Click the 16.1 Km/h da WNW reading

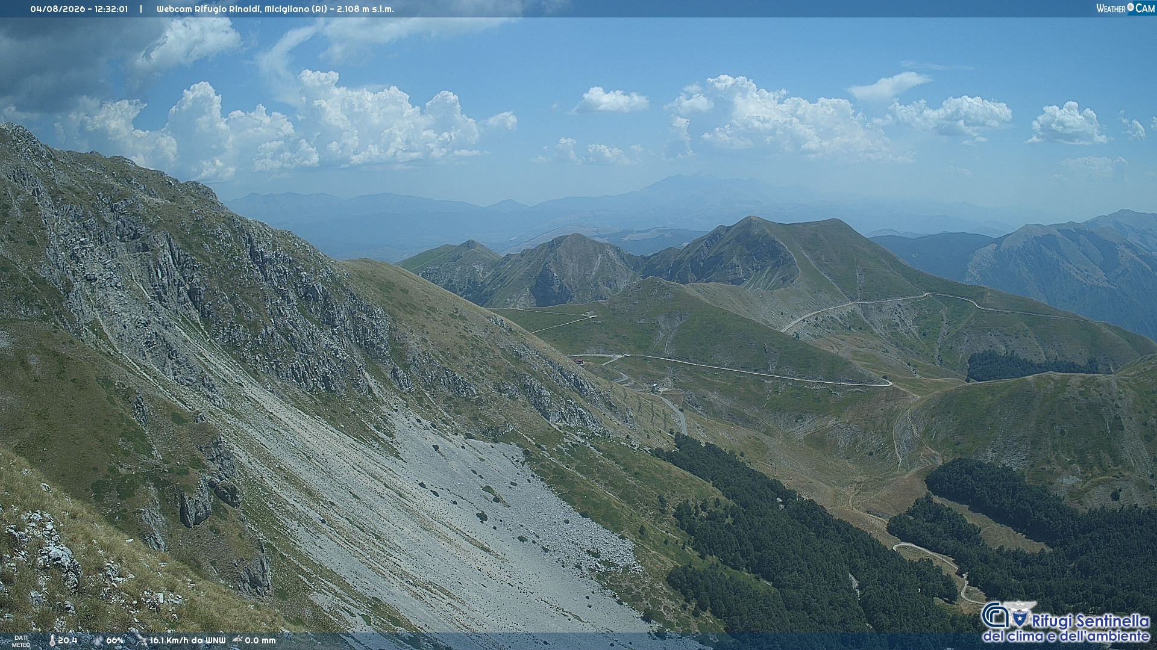coord(187,640)
